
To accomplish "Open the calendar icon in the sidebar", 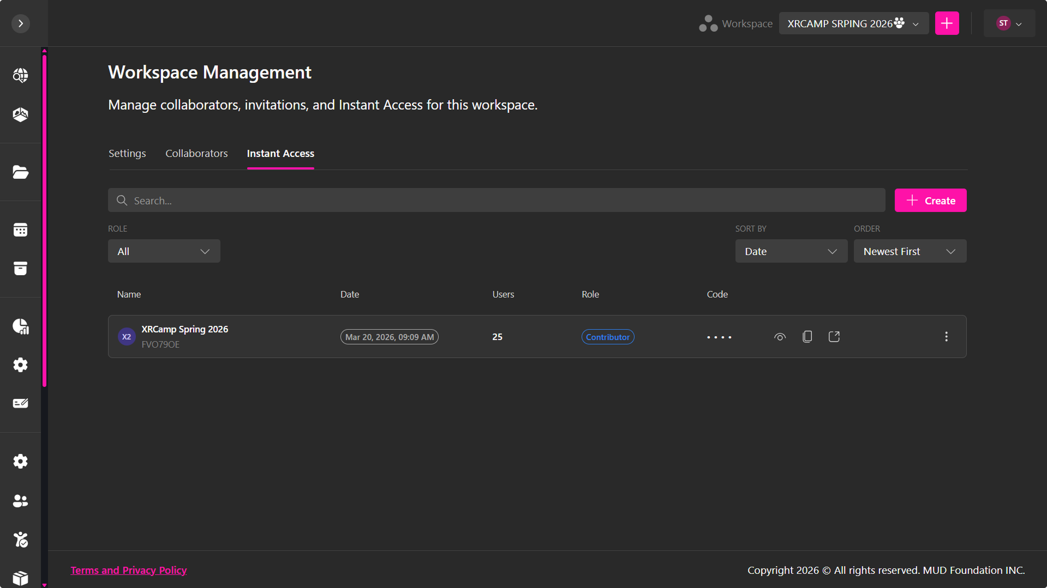I will (21, 230).
